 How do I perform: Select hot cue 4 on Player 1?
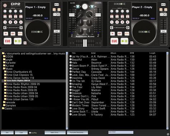[x=21, y=22]
